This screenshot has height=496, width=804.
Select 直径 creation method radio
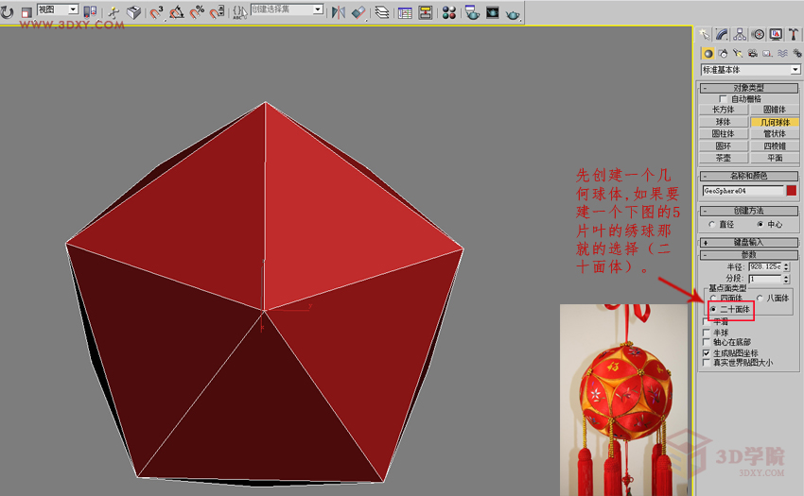(711, 225)
